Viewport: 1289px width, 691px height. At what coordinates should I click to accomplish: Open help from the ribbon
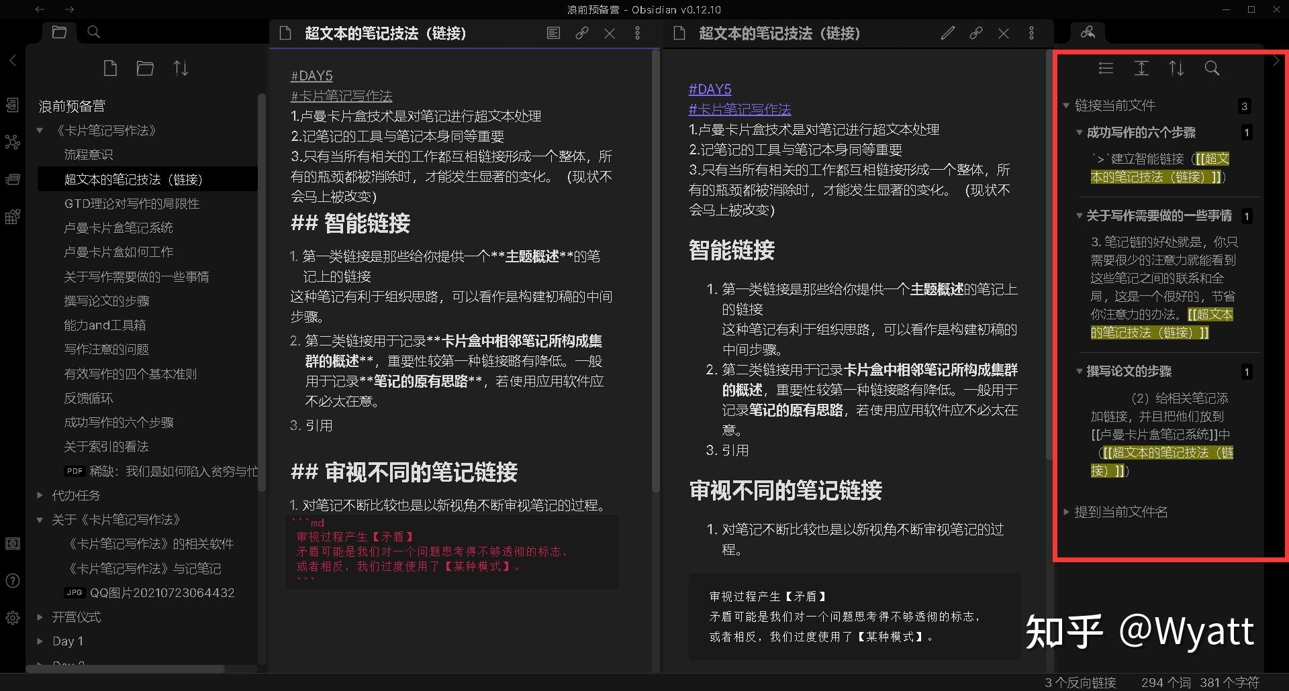pyautogui.click(x=13, y=581)
